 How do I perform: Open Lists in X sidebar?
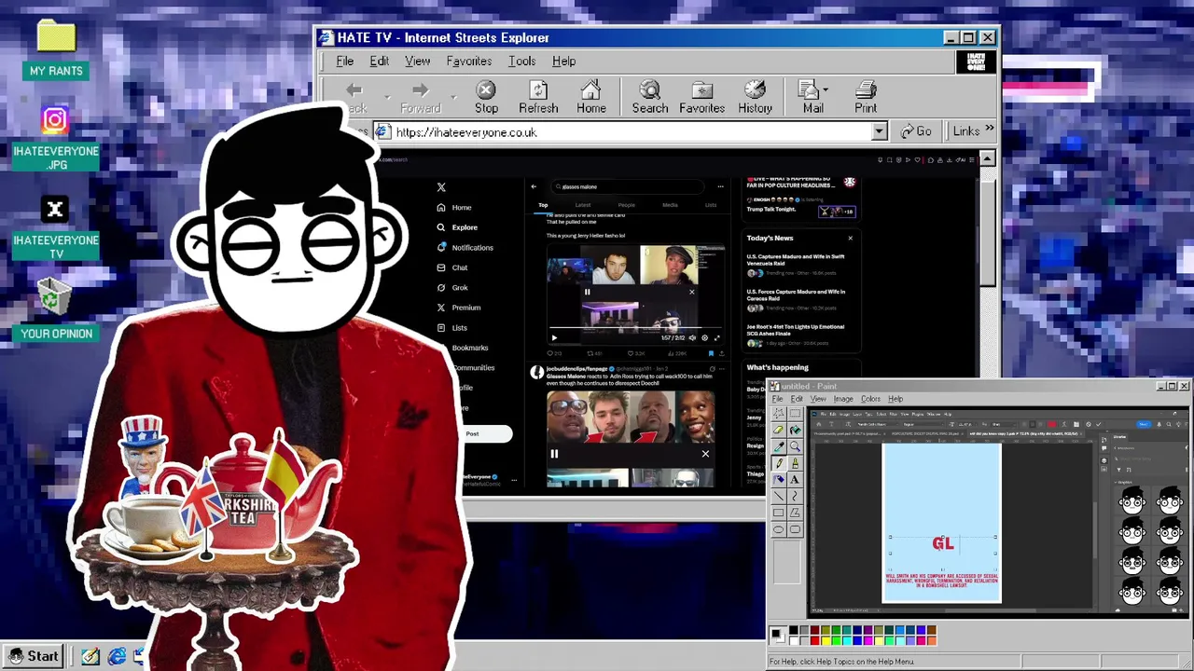(x=452, y=327)
